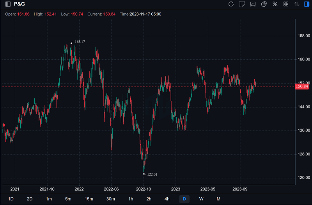Image resolution: width=312 pixels, height=205 pixels.
Task: Click the up-down arrows sort icon
Action: click(x=297, y=4)
